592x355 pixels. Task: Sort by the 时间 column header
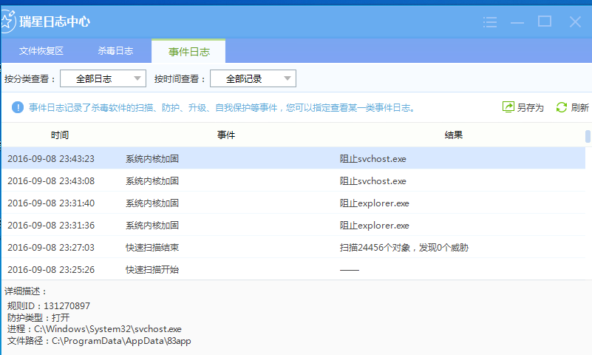60,135
